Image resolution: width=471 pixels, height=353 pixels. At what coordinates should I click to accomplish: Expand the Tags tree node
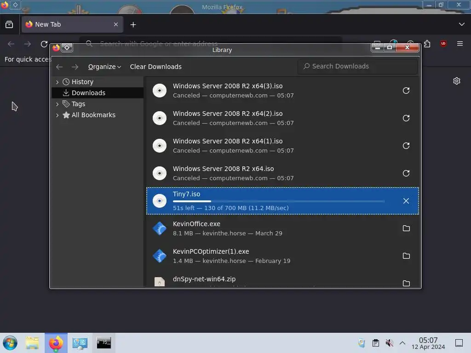point(57,104)
